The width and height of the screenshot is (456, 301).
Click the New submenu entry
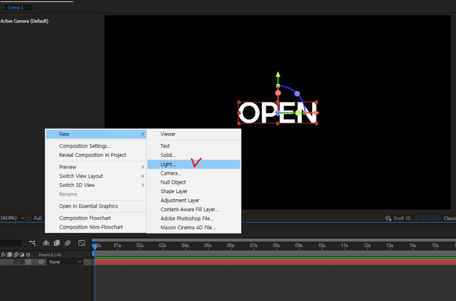point(96,134)
